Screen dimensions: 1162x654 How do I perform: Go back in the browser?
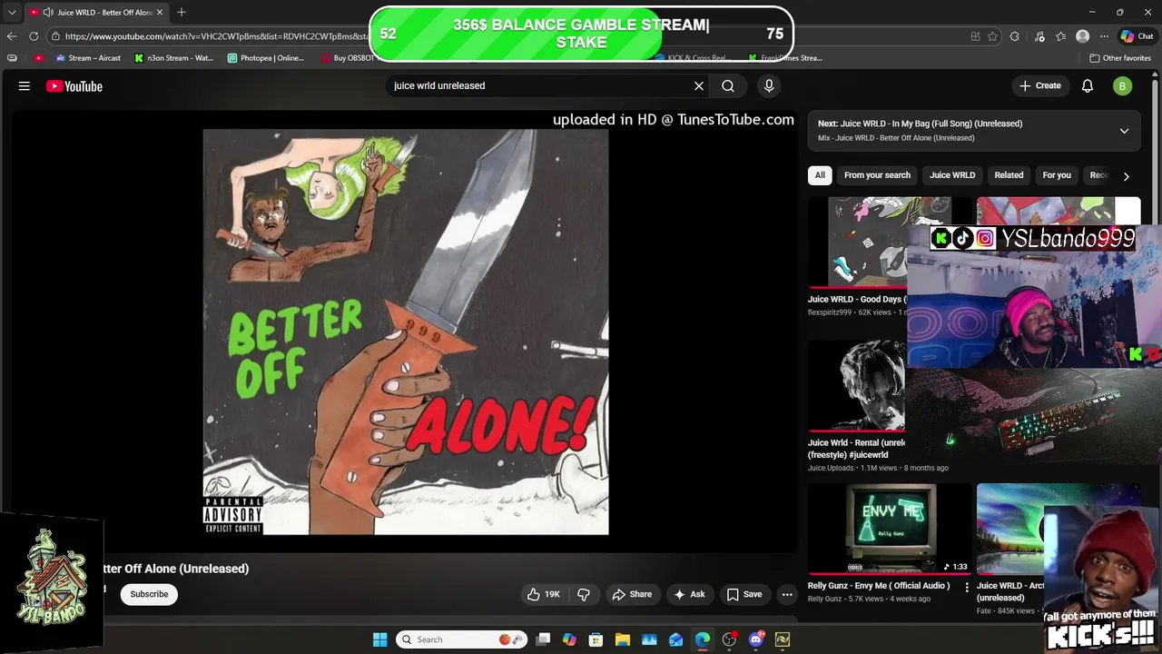click(x=12, y=36)
